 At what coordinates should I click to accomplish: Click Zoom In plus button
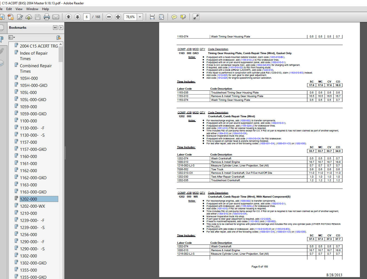[118, 17]
